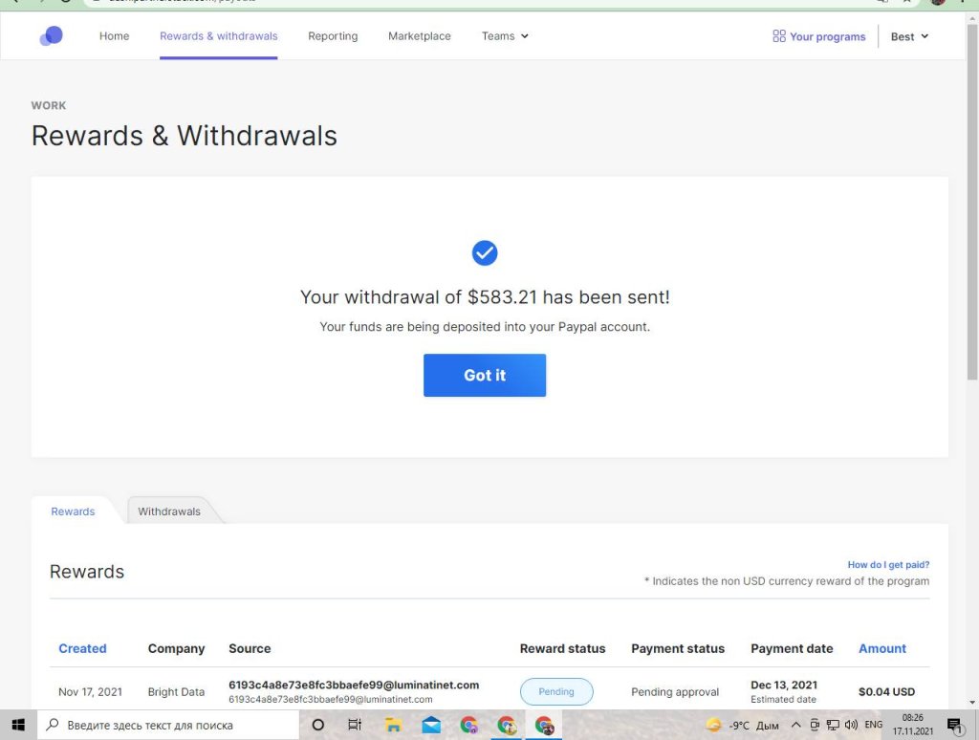Click the purple site logo
The image size is (979, 740).
click(52, 36)
